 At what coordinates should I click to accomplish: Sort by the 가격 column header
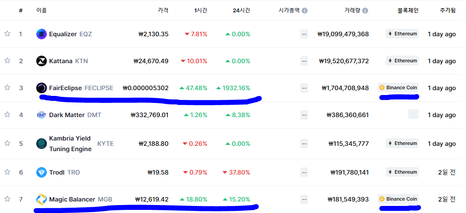[x=163, y=11]
